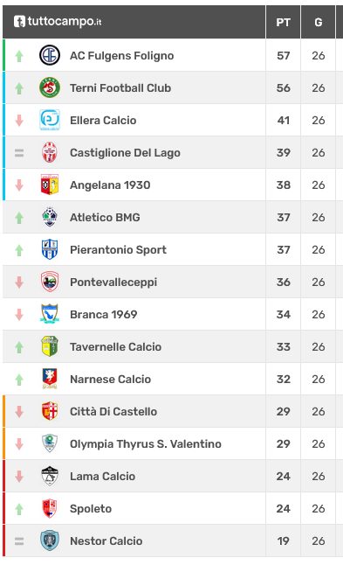Screen dimensions: 343x565
Task: Select the Narnese Calcio team name
Action: point(110,379)
